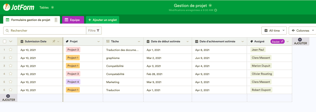Click Ajouter un onglet tab button

pyautogui.click(x=103, y=20)
